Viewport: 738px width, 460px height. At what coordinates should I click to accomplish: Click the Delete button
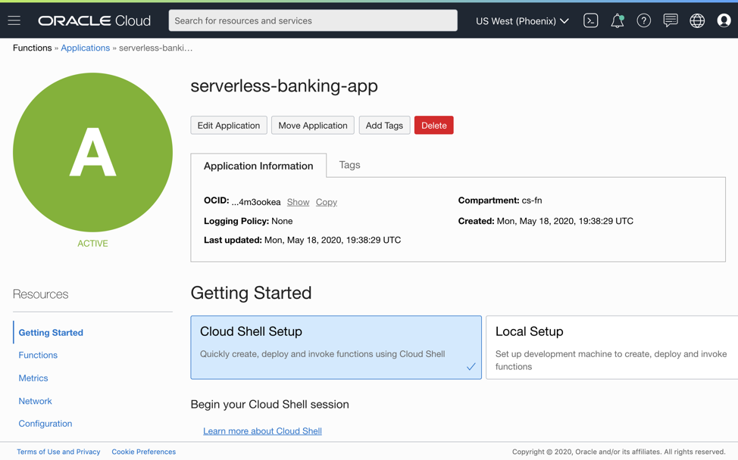point(433,125)
